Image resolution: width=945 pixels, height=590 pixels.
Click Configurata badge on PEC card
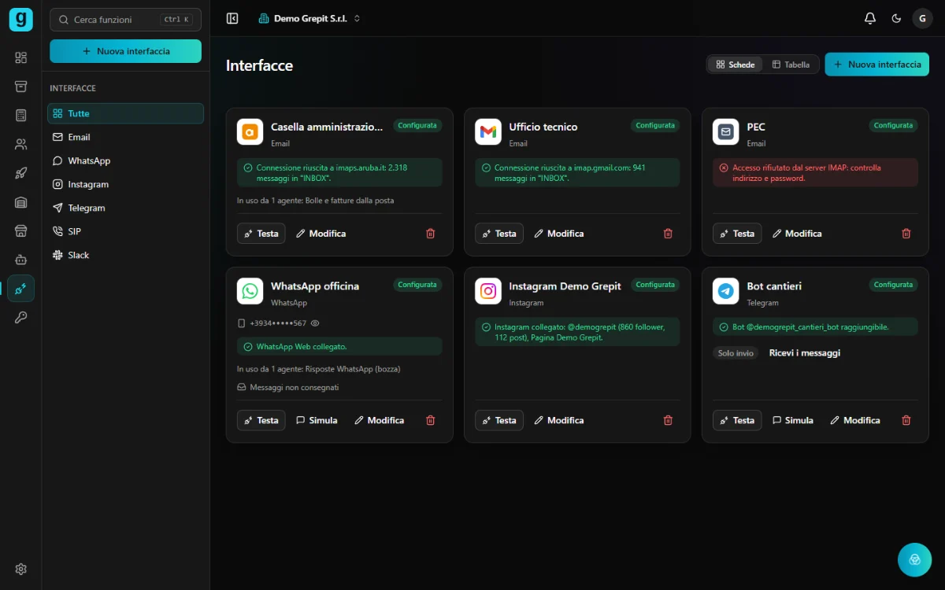point(893,125)
